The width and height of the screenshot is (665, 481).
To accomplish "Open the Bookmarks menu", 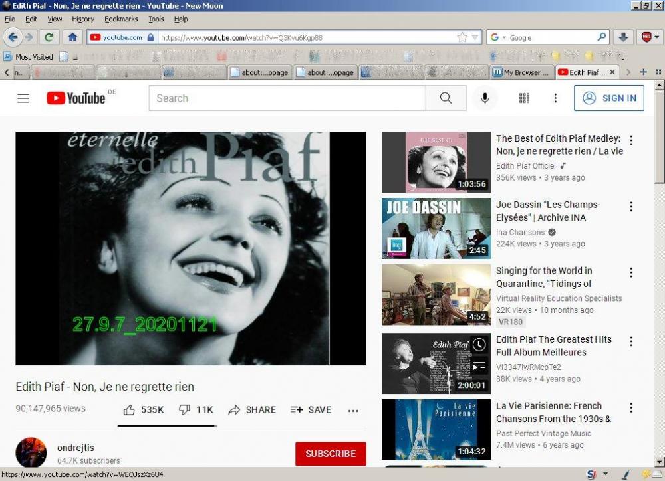I will tap(121, 19).
